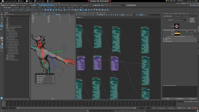
Task: Open Match All Transforms option box
Action: 53,76
